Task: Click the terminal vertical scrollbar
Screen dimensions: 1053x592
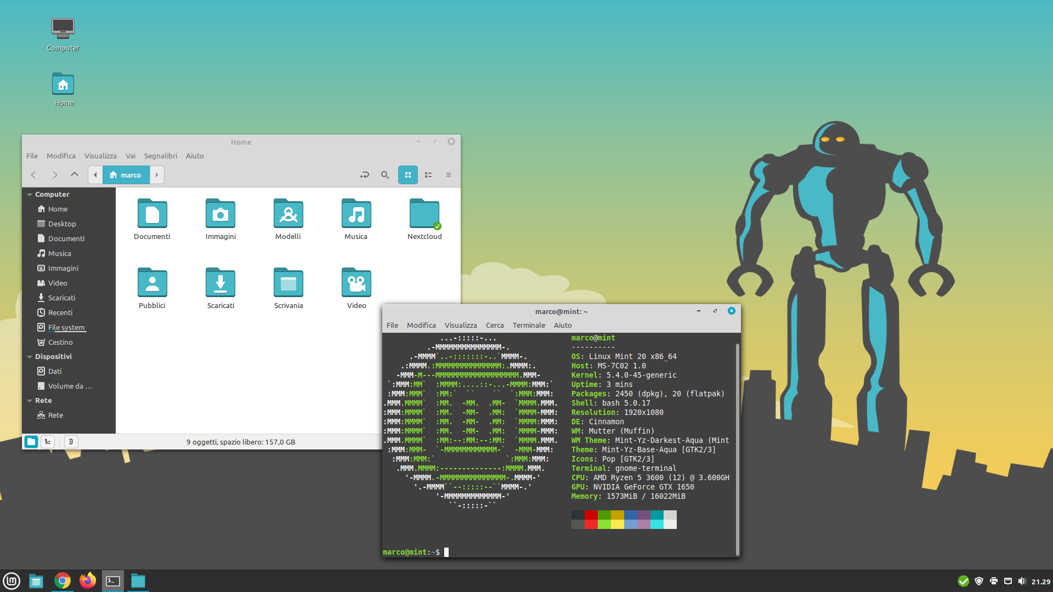Action: [x=738, y=449]
